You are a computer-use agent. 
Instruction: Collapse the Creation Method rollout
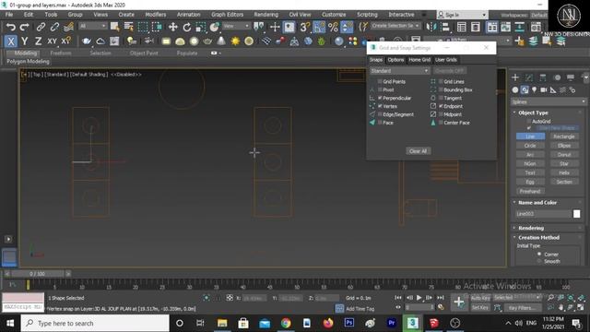(x=538, y=238)
